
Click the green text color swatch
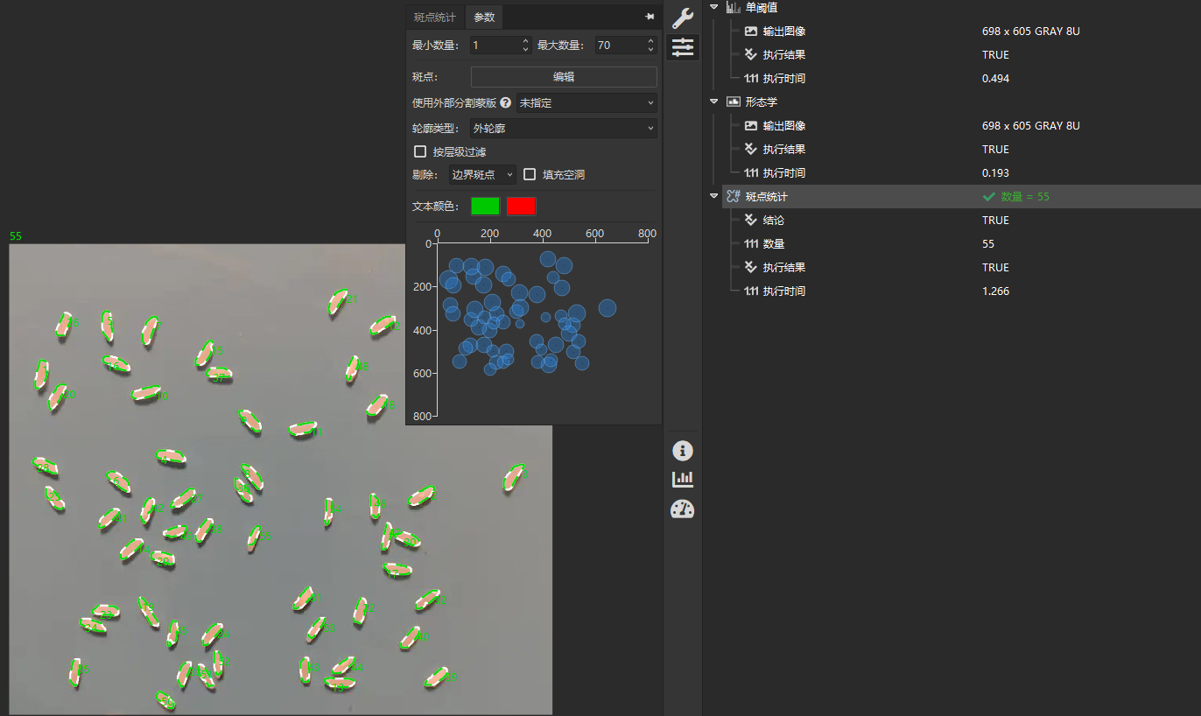[x=485, y=206]
